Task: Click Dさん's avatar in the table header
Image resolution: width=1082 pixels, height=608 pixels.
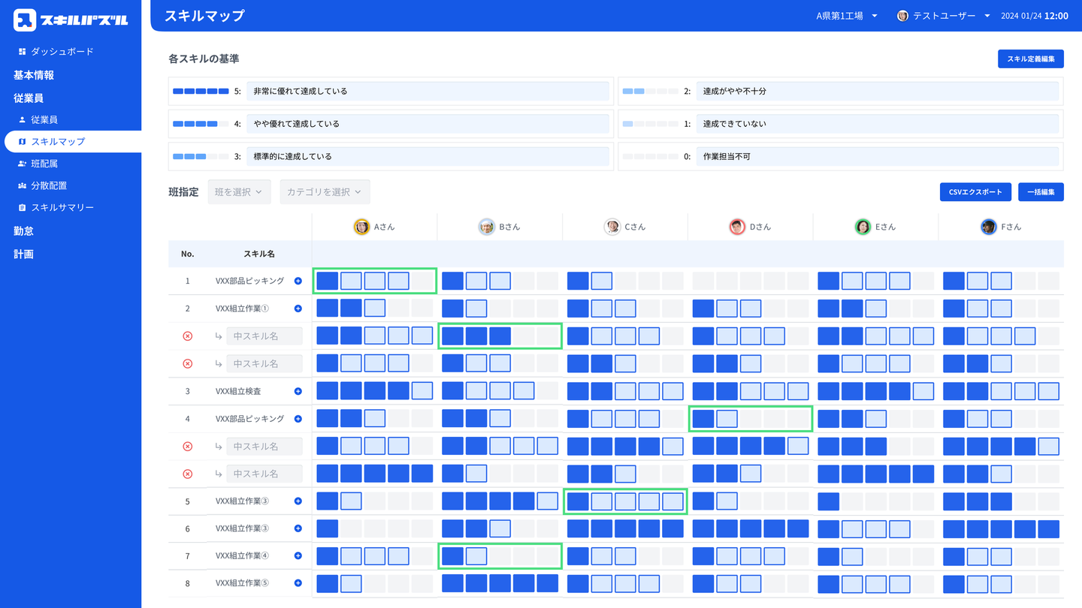Action: click(x=737, y=227)
